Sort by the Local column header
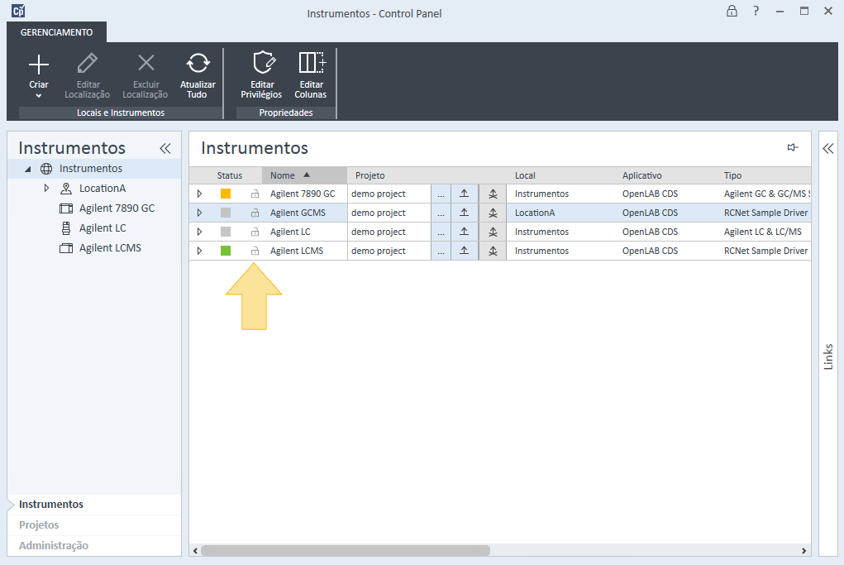This screenshot has height=565, width=844. (560, 175)
